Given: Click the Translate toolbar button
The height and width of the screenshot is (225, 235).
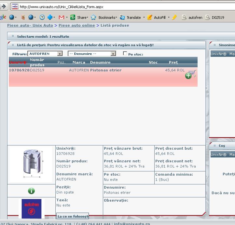Looking at the screenshot, I should coord(130,17).
